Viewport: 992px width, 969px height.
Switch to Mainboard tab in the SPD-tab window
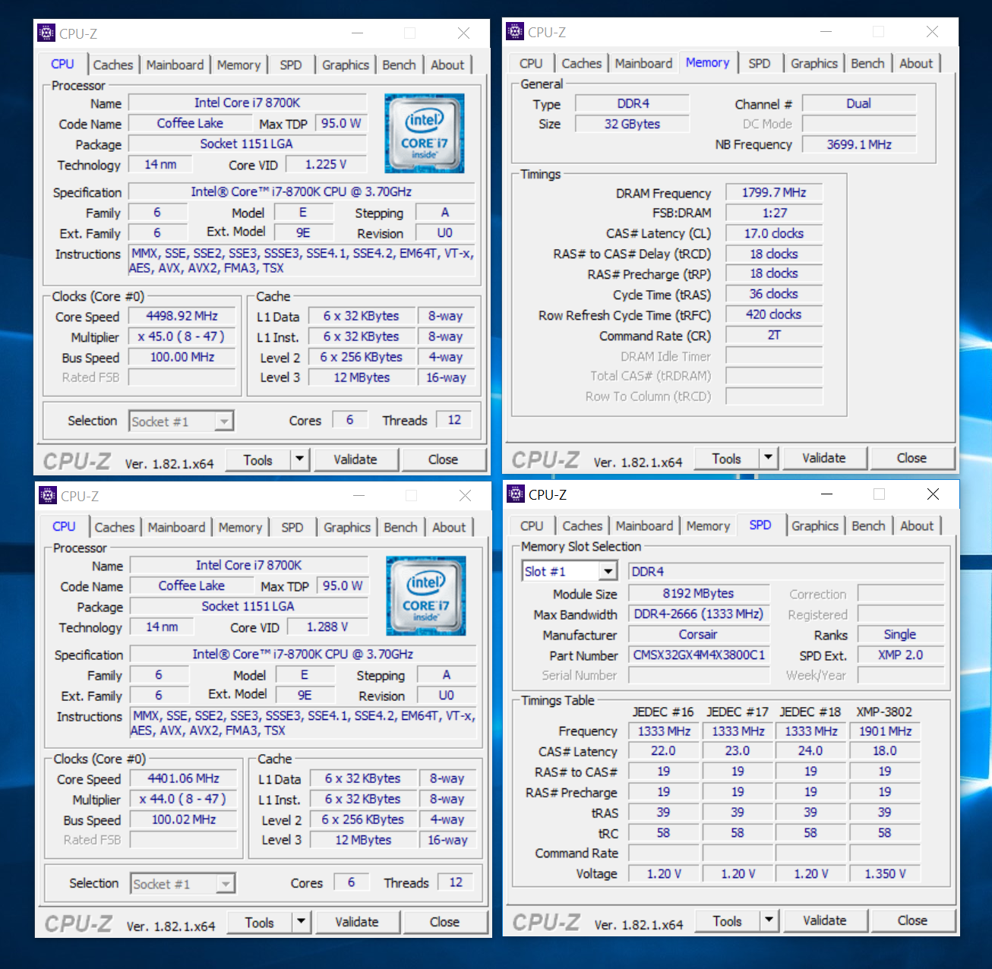(644, 526)
